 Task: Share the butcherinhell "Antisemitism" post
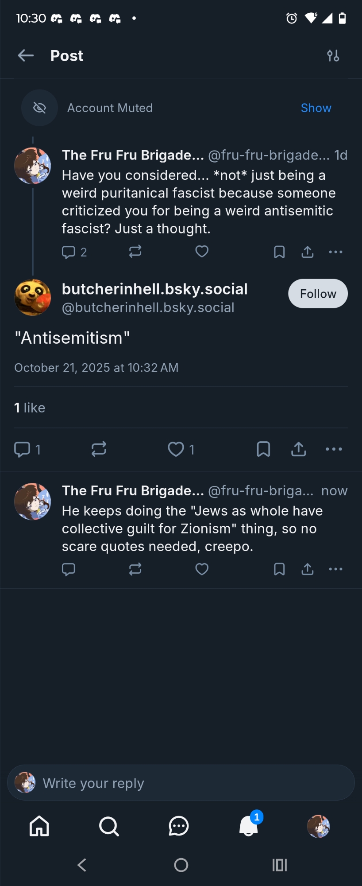tap(299, 449)
